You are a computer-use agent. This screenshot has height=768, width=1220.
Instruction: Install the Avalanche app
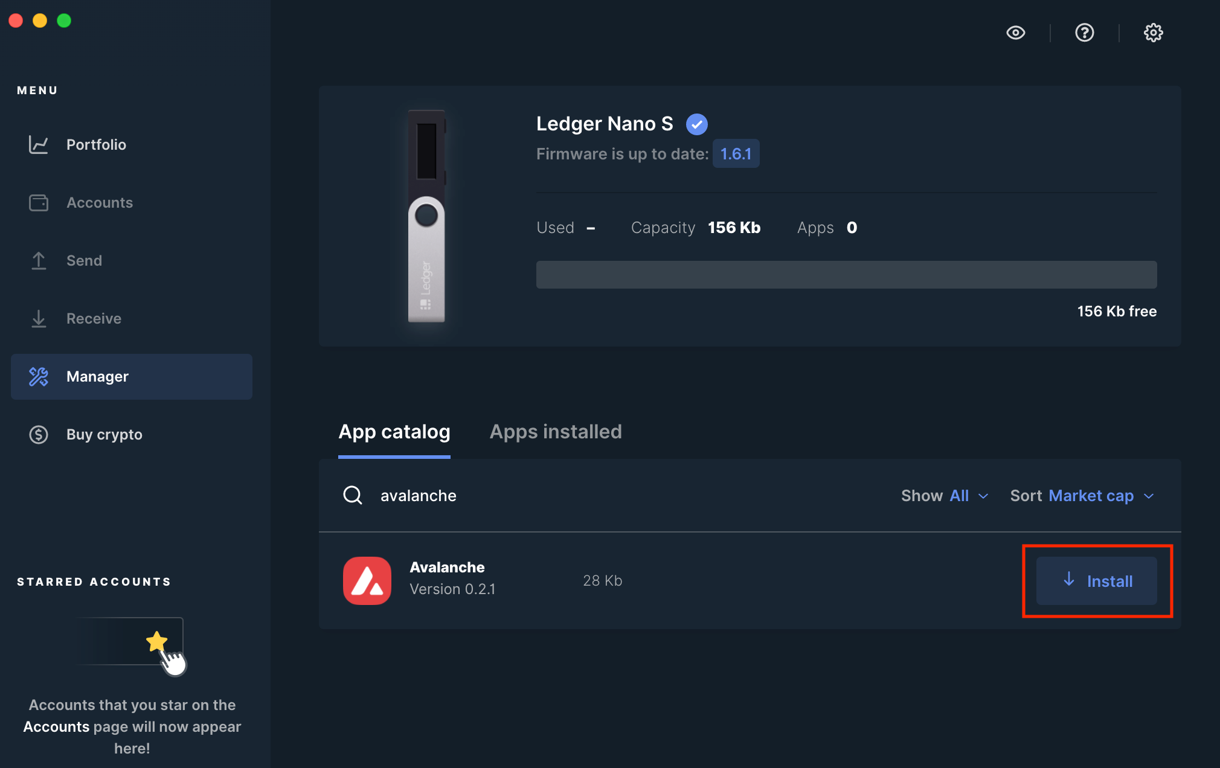1096,581
